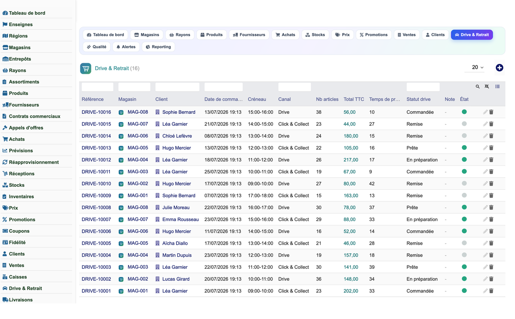
Task: Delete row DRIVE-10001 with the trash icon
Action: click(x=491, y=291)
